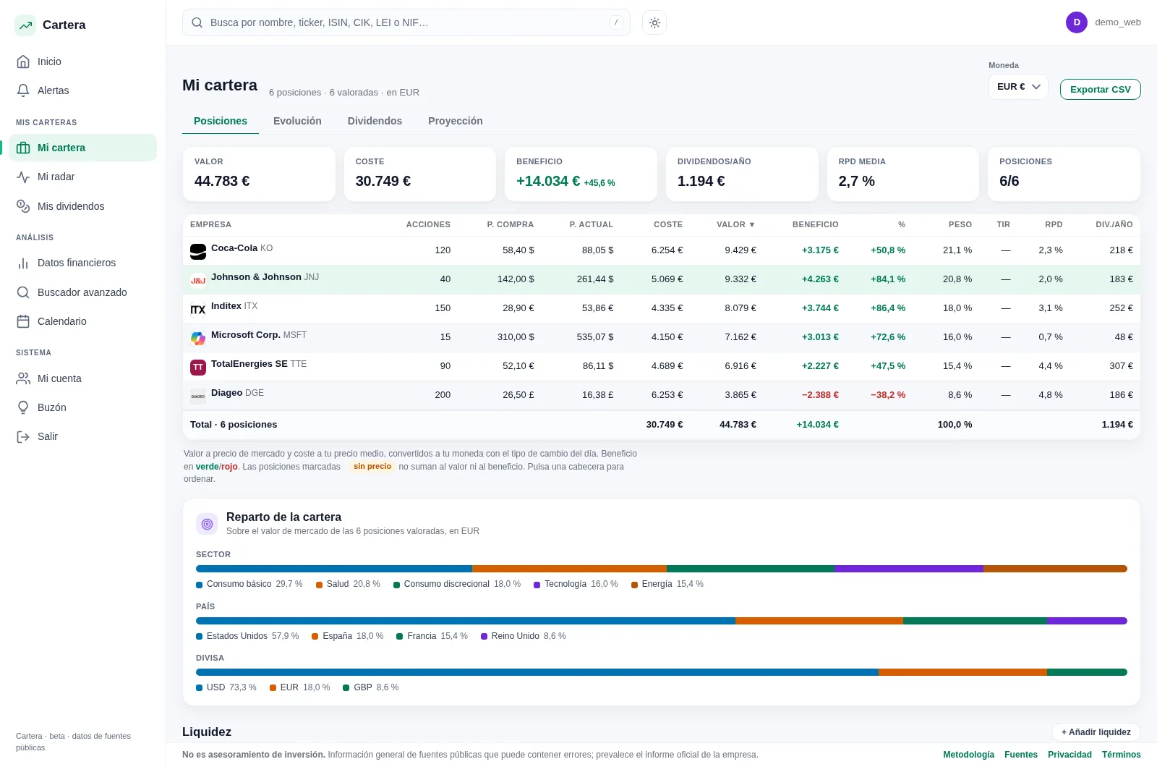Viewport: 1157px width, 767px height.
Task: Sort table by the Beneficio column header
Action: (x=815, y=224)
